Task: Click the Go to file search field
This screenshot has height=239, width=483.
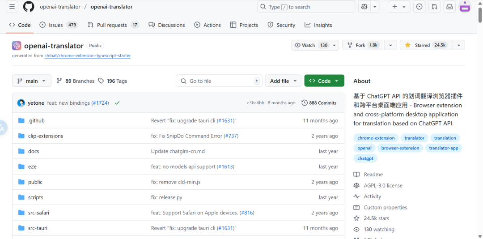Action: pos(219,81)
